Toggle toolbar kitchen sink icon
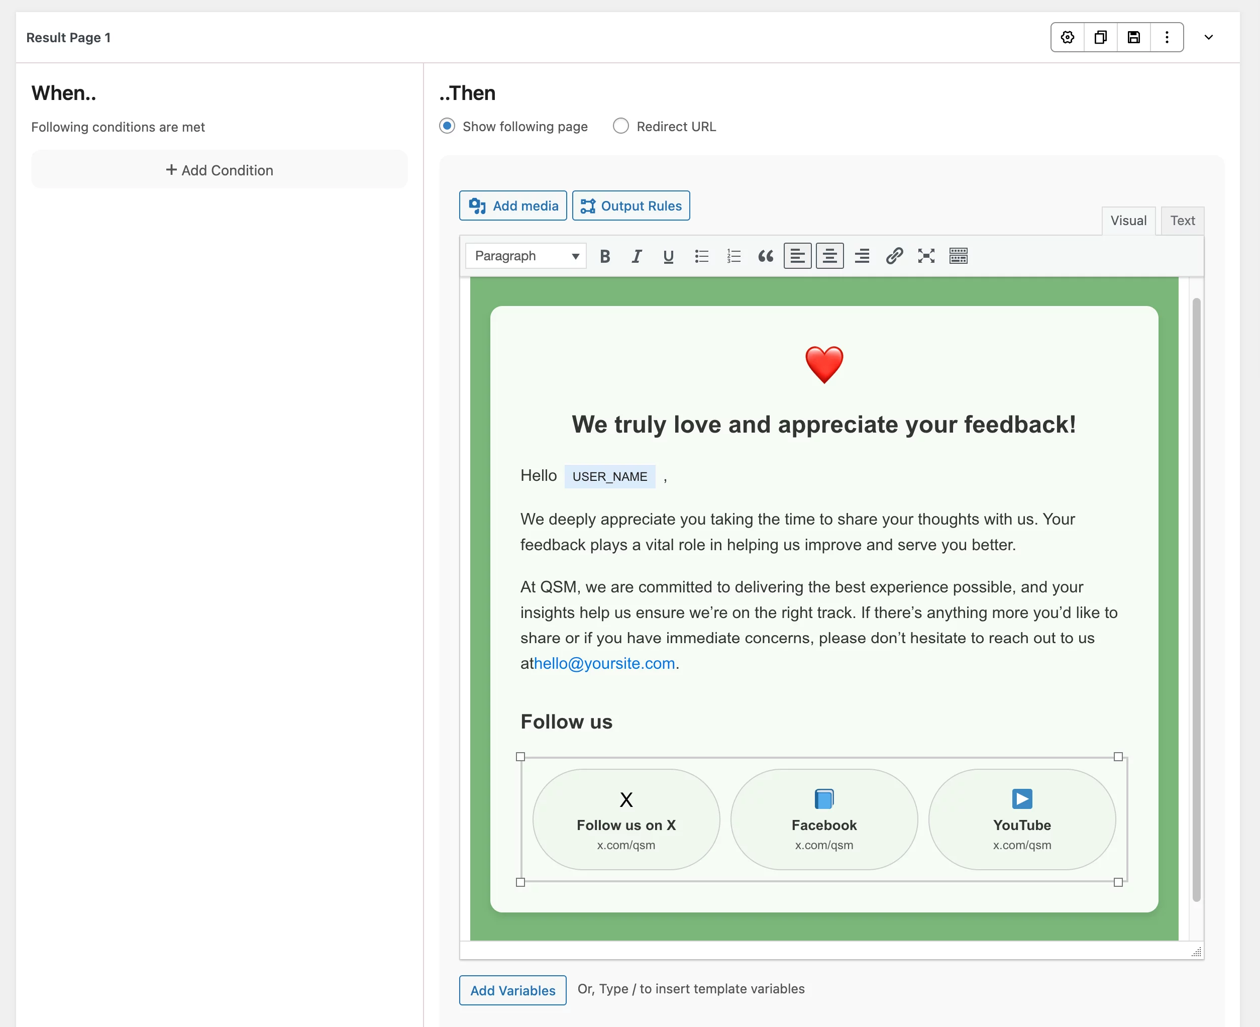The image size is (1260, 1027). click(x=958, y=256)
